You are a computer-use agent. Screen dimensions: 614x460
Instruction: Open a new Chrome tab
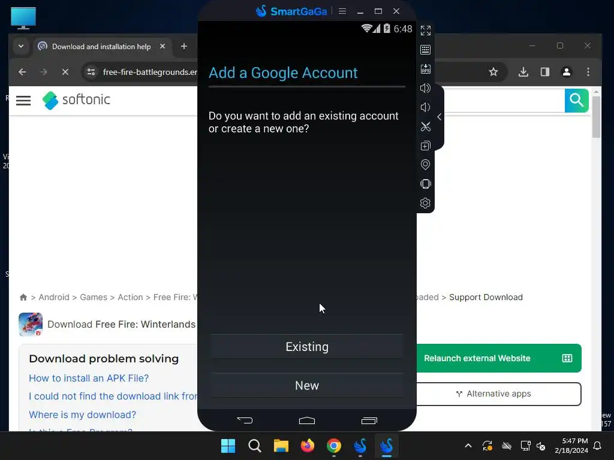(x=184, y=46)
